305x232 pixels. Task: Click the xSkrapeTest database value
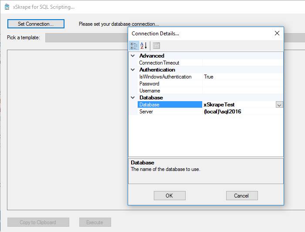point(219,105)
